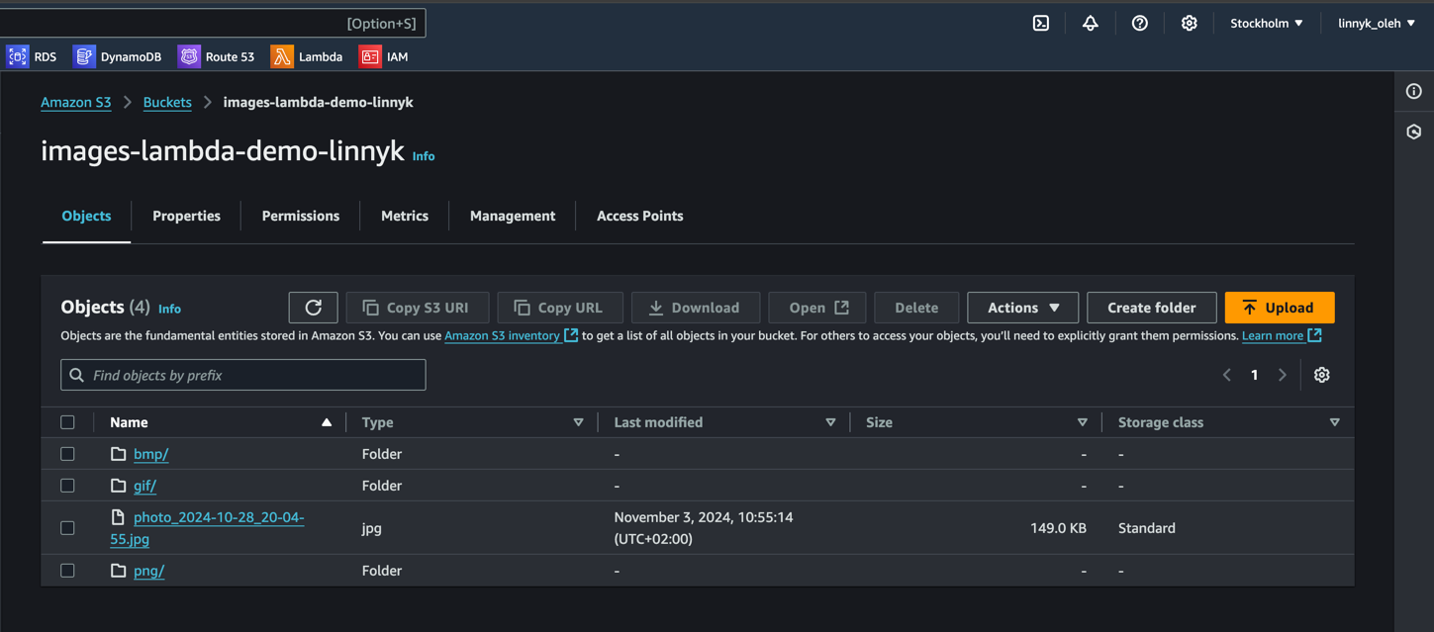Open table preferences gear icon
Screen dimensions: 1434x632
(1322, 375)
